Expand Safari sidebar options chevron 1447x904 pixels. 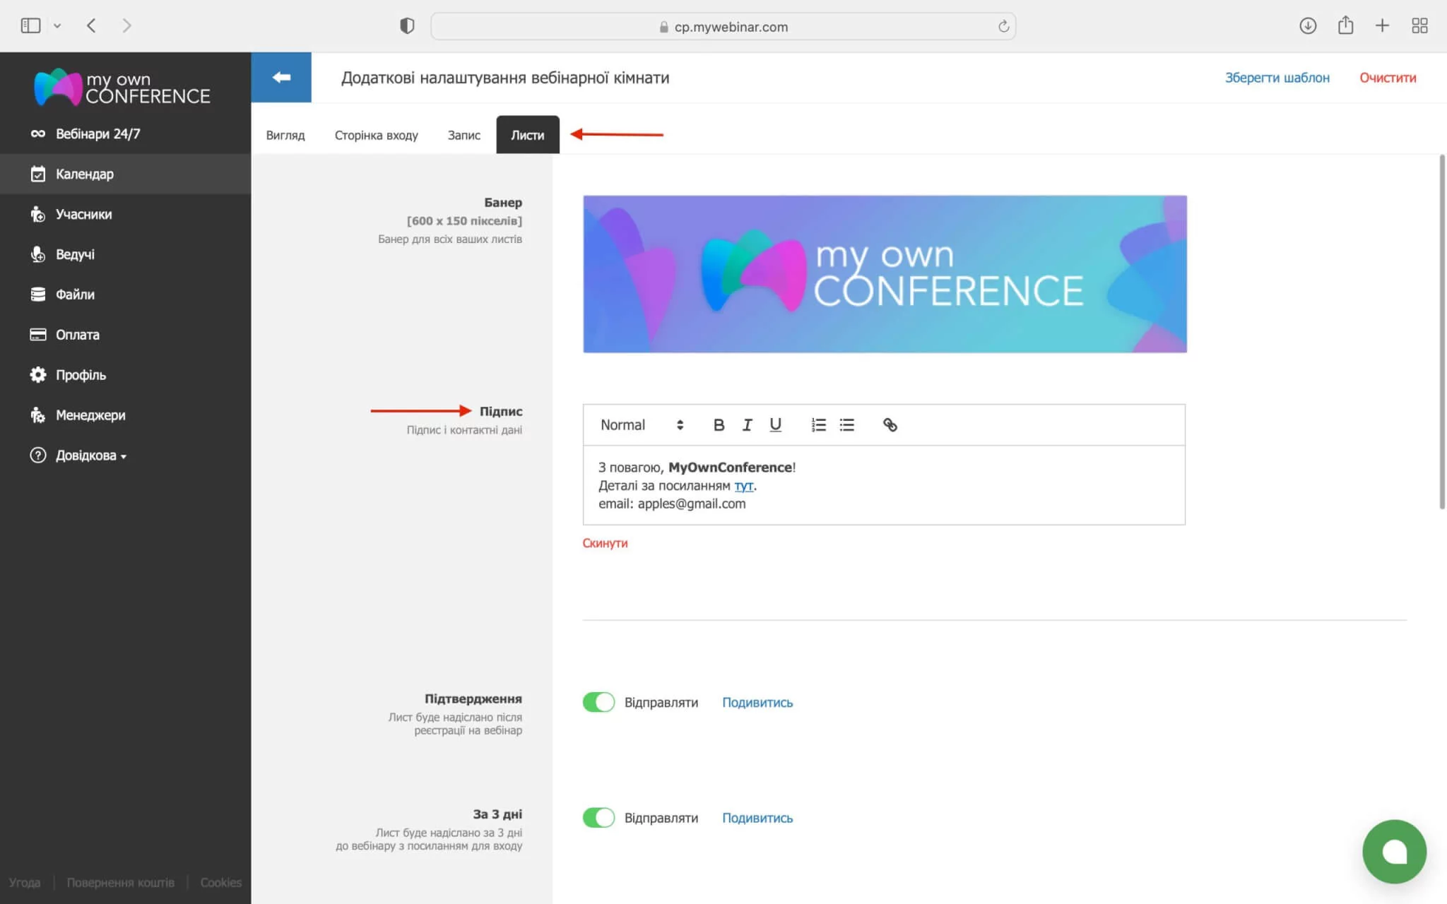coord(57,26)
